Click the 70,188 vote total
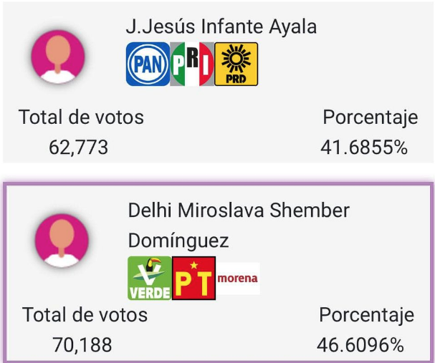The height and width of the screenshot is (363, 435). [x=82, y=345]
